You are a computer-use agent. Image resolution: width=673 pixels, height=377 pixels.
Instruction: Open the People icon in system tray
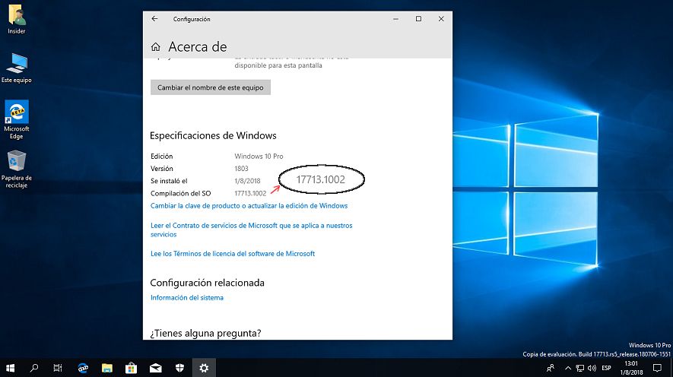[551, 368]
